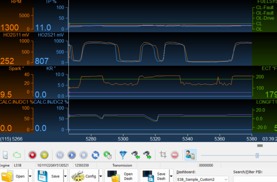This screenshot has width=277, height=182.
Task: Click the blank document icon left of engine icon
Action: [x=5, y=155]
